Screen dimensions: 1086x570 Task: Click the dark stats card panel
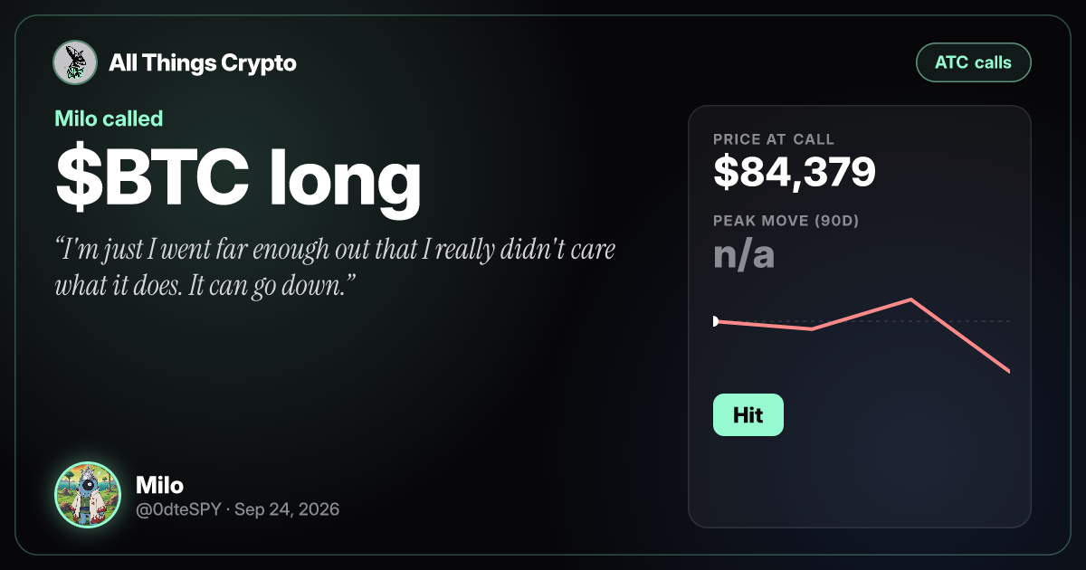click(x=860, y=317)
